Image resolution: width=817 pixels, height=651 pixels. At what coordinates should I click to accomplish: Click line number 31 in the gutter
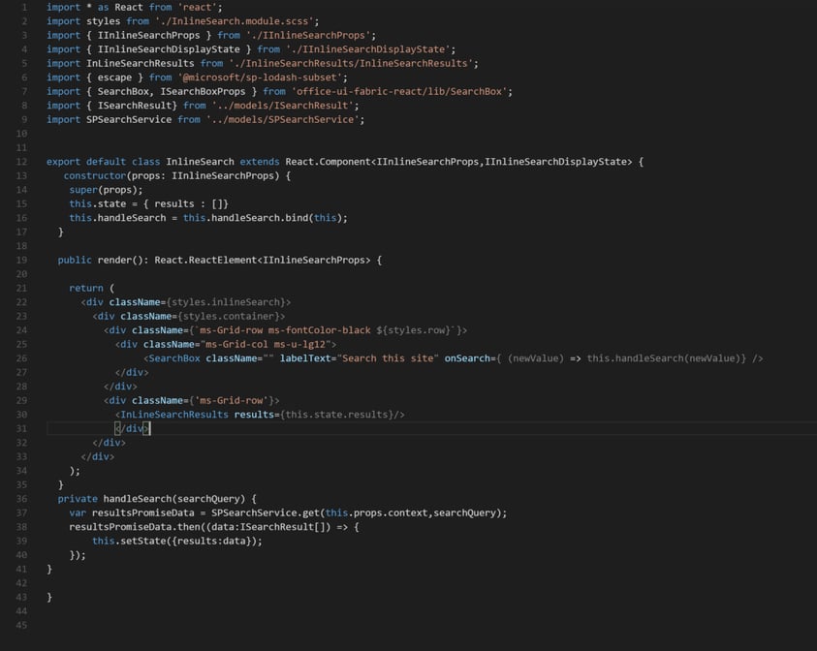click(21, 428)
